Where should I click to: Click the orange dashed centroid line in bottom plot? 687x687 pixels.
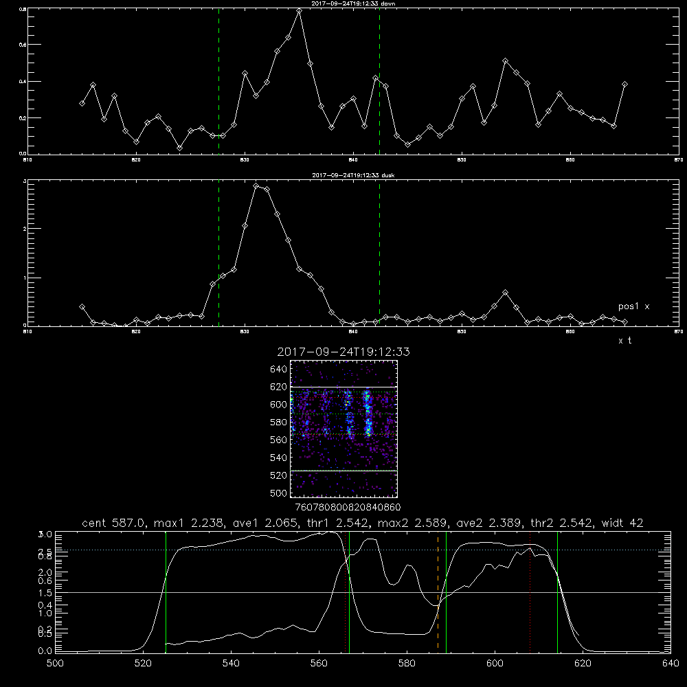coord(438,592)
